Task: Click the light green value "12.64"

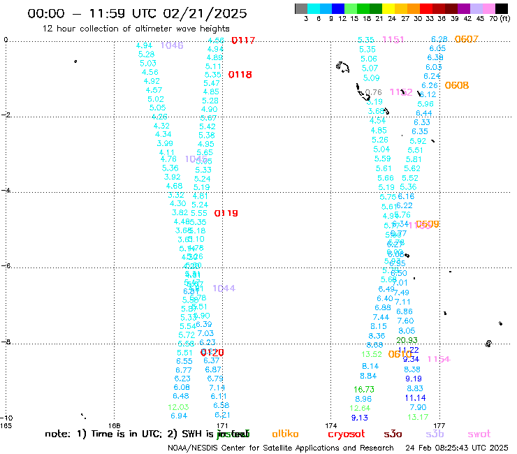Action: click(360, 408)
